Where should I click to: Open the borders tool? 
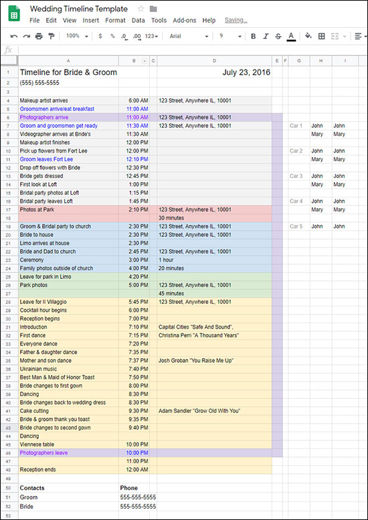(x=321, y=37)
